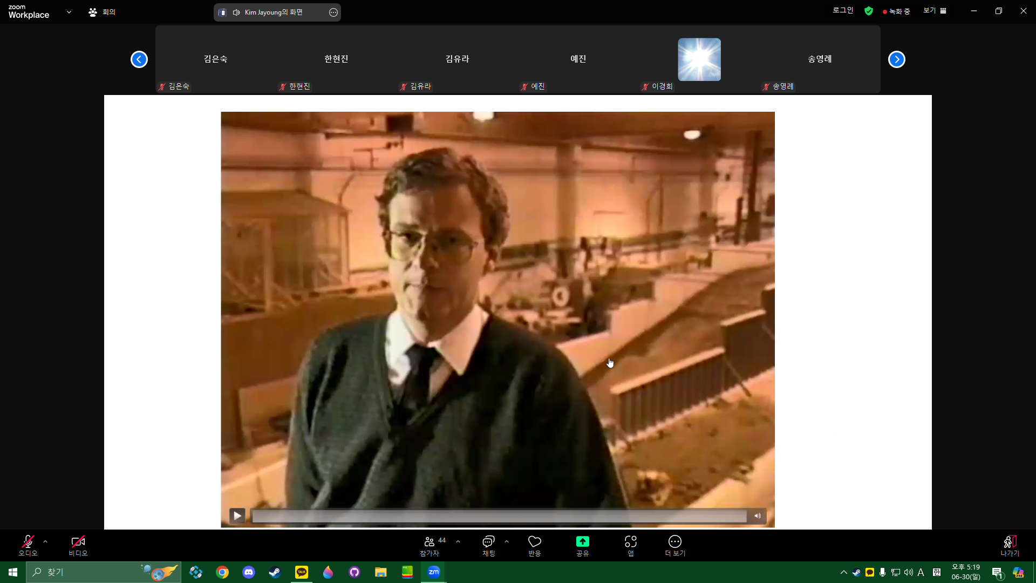1036x583 pixels.
Task: Open the share options ellipsis for Kim Jayoung's screen
Action: tap(333, 12)
